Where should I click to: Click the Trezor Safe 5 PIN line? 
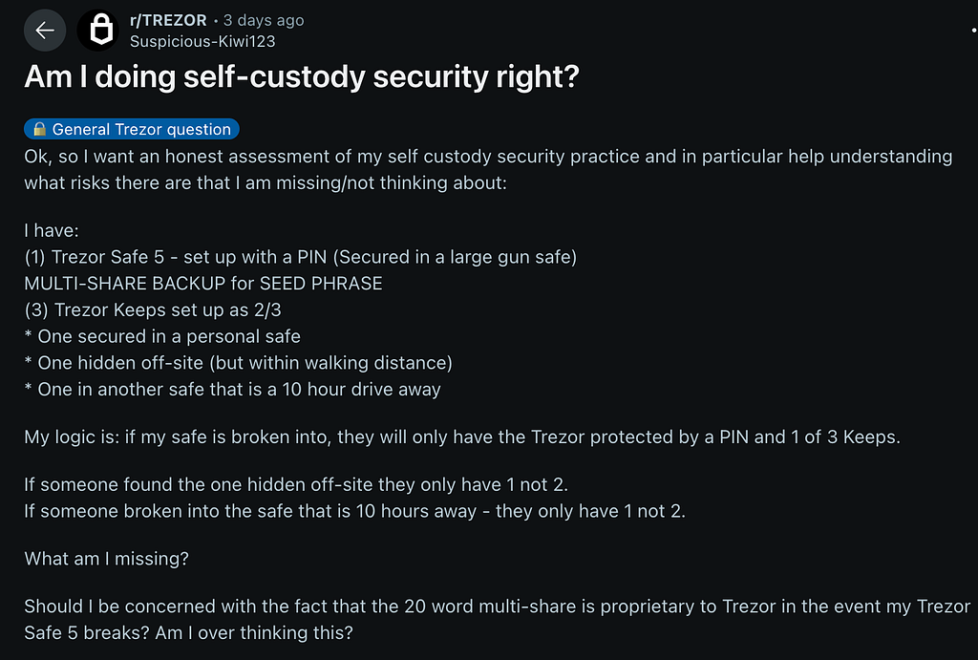301,257
